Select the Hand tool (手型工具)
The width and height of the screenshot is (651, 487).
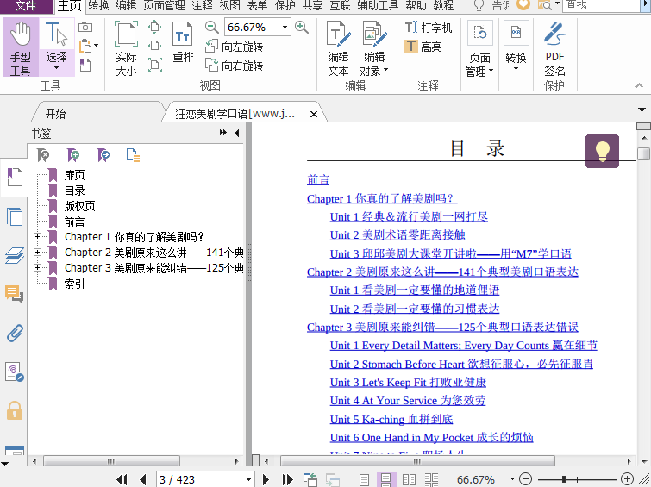click(x=21, y=47)
